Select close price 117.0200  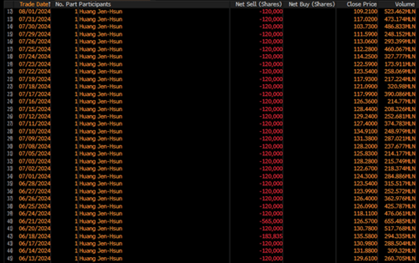366,19
